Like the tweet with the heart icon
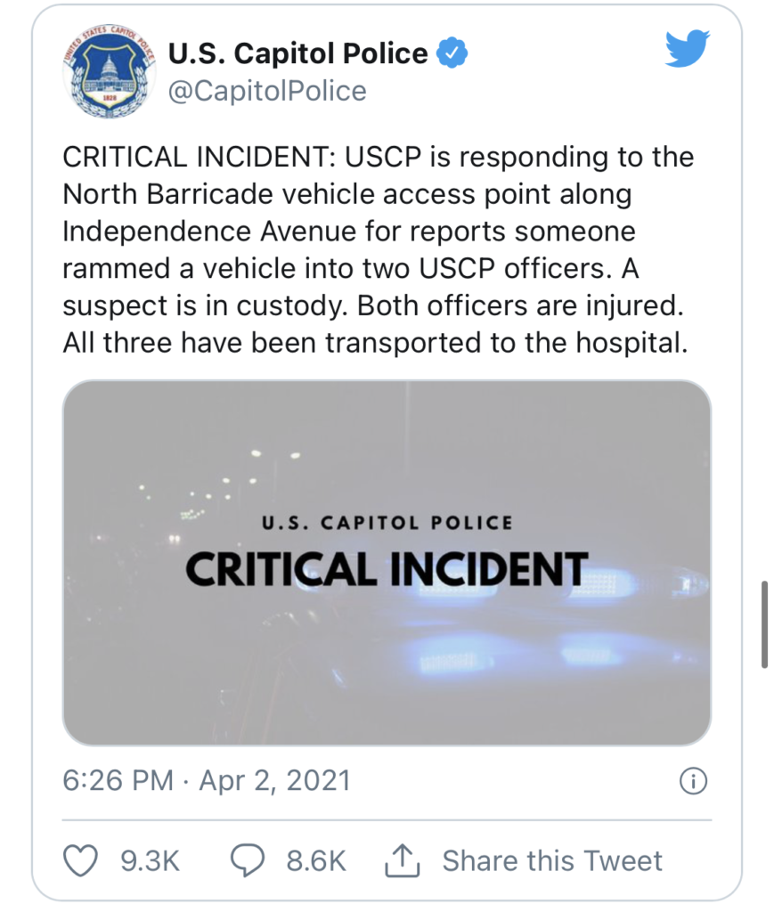 [80, 860]
